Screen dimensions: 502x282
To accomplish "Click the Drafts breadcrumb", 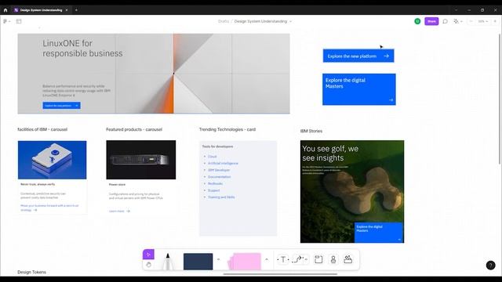I will (224, 21).
